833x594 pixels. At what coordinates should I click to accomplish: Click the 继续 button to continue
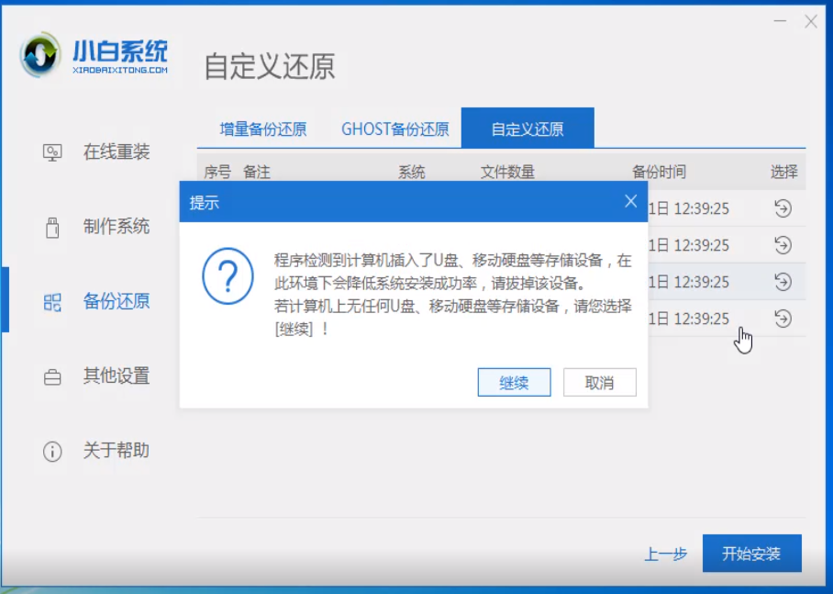[x=514, y=382]
